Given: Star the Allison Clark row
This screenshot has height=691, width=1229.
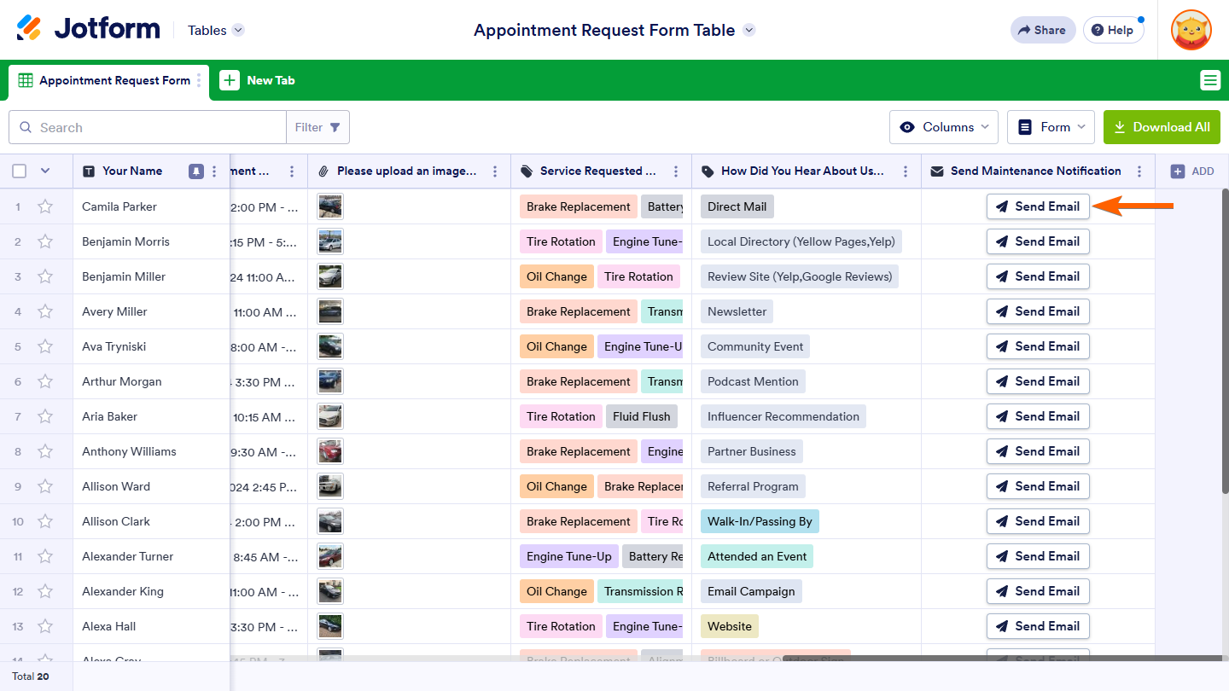Looking at the screenshot, I should 45,521.
